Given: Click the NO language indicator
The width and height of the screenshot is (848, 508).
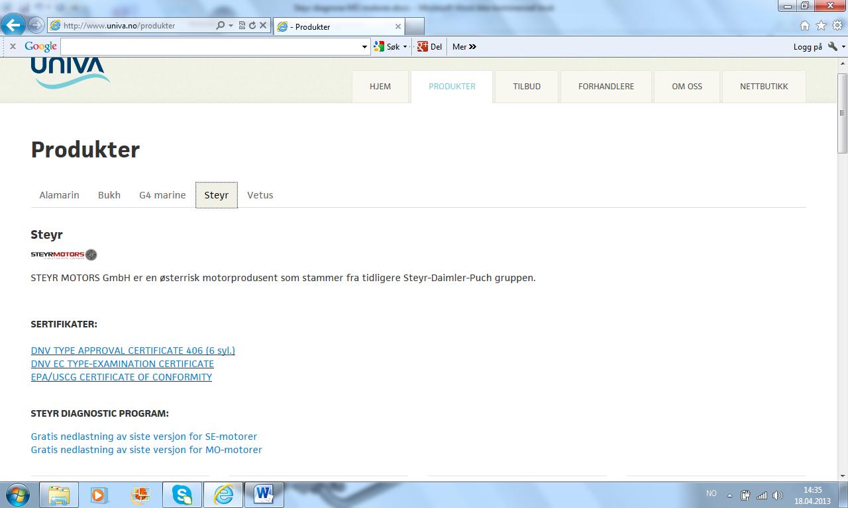Looking at the screenshot, I should pos(712,493).
